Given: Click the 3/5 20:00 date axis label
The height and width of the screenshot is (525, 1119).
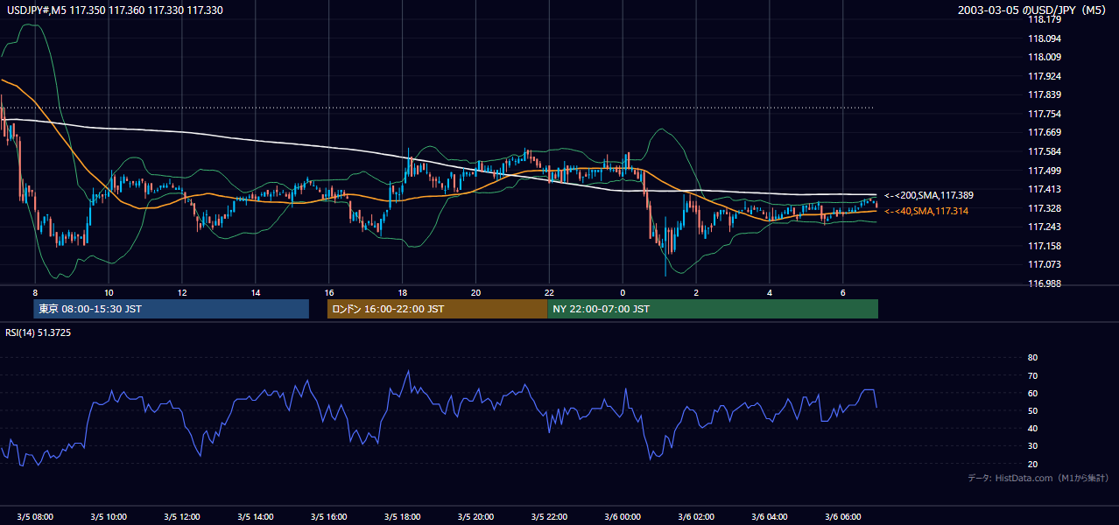Looking at the screenshot, I should [x=475, y=517].
